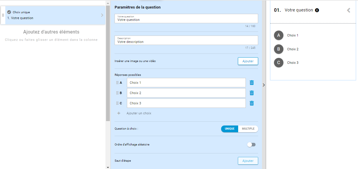Image resolution: width=358 pixels, height=169 pixels.
Task: Select the UNIQUE choice mode
Action: [x=230, y=129]
